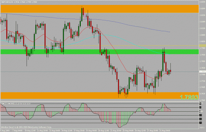Click the indicator name label in the lower subwindow
The height and width of the screenshot is (132, 206).
pos(15,103)
